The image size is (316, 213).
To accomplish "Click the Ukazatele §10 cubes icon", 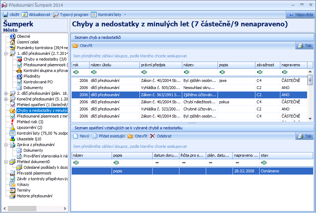I will coord(12,139).
